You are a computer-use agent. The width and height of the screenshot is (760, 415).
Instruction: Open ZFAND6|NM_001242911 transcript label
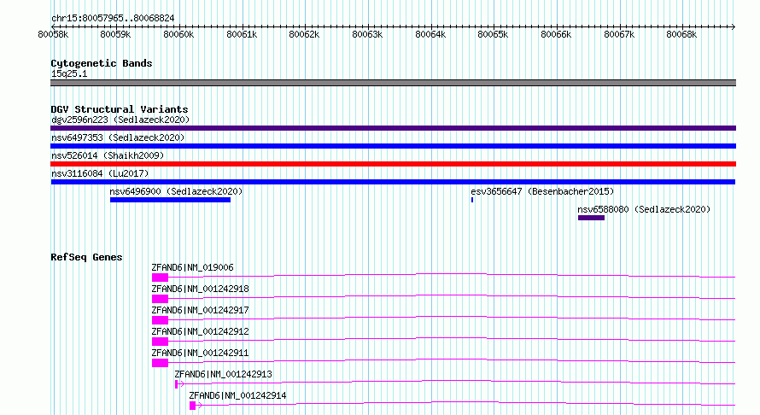[200, 353]
